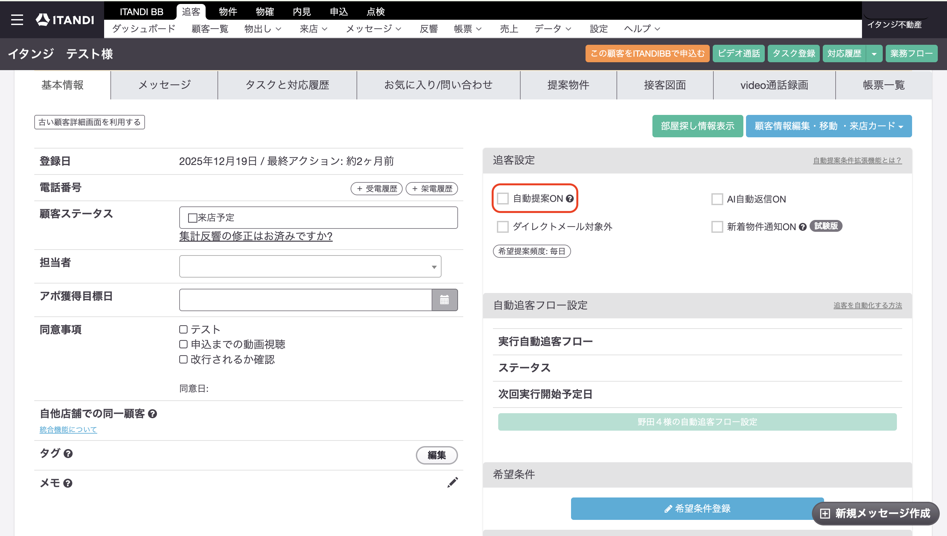Open the video通話録画 tab

click(774, 85)
